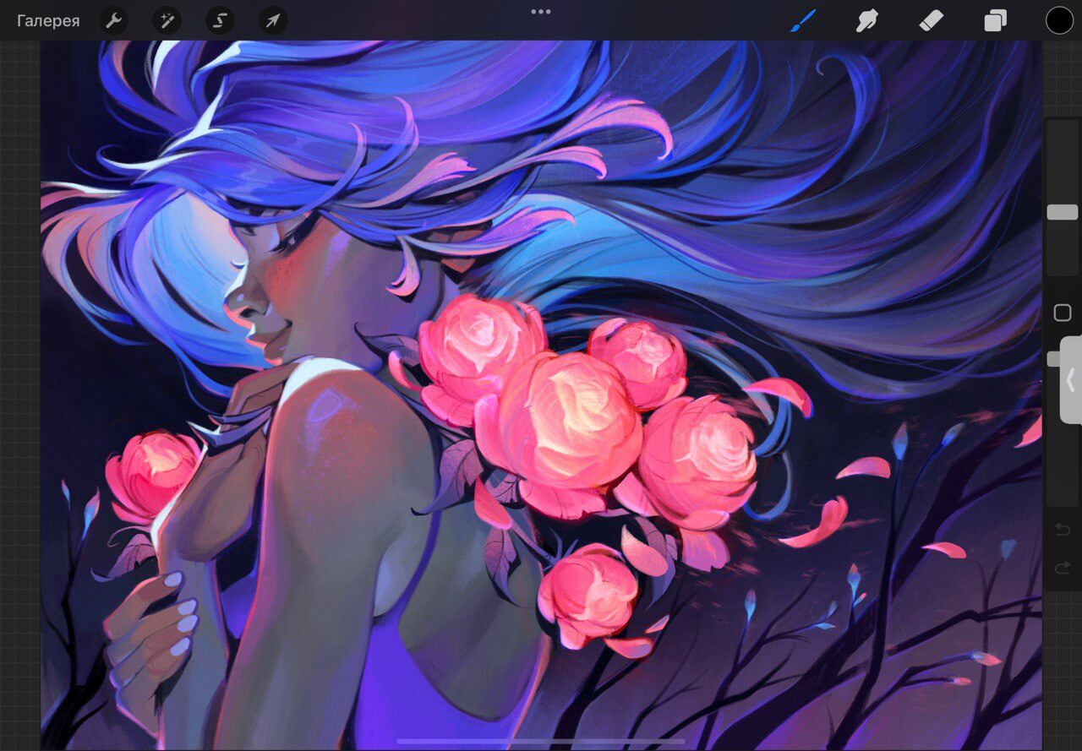Image resolution: width=1082 pixels, height=751 pixels.
Task: Activate the Selection tool
Action: pos(220,21)
